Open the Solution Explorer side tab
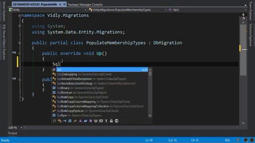This screenshot has width=255, height=143. (x=251, y=35)
